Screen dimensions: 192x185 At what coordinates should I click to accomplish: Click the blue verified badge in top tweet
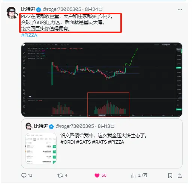tap(39, 9)
